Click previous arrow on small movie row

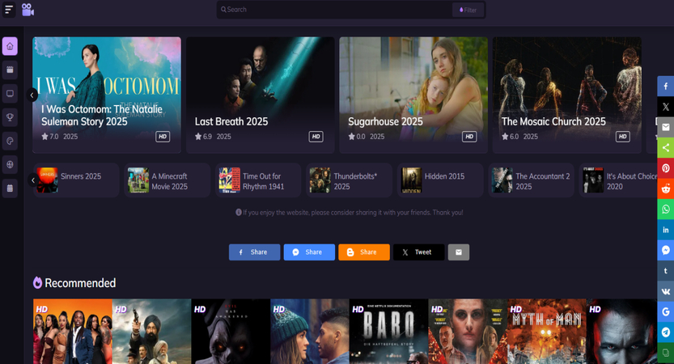tap(32, 180)
